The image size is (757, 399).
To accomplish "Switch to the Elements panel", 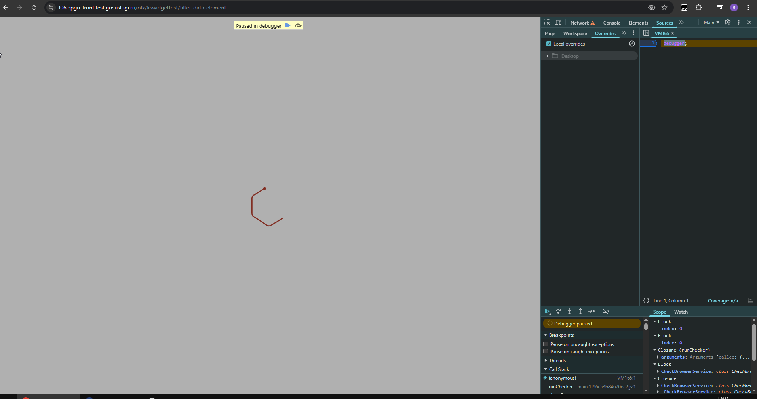I will tap(638, 23).
